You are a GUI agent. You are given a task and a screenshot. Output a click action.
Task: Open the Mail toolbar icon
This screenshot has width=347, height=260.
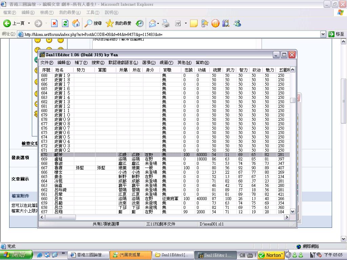pyautogui.click(x=152, y=23)
